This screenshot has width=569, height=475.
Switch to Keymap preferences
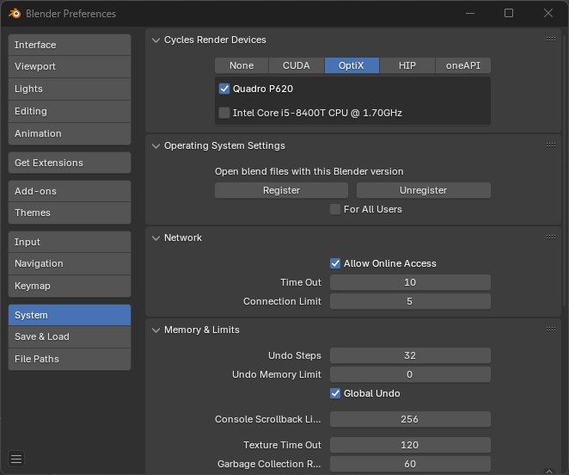tap(70, 286)
